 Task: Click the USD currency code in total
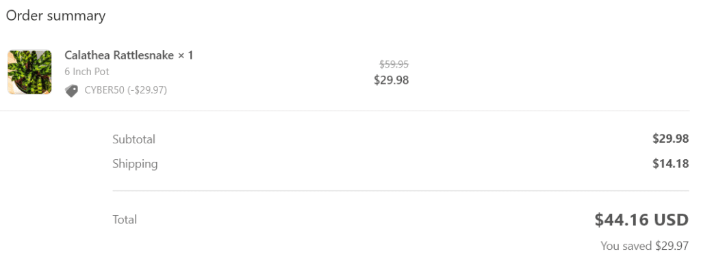click(671, 220)
